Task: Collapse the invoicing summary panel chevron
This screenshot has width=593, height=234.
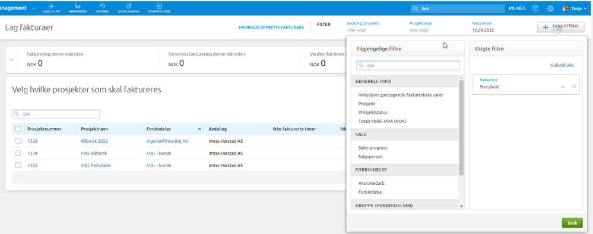Action: (11, 60)
